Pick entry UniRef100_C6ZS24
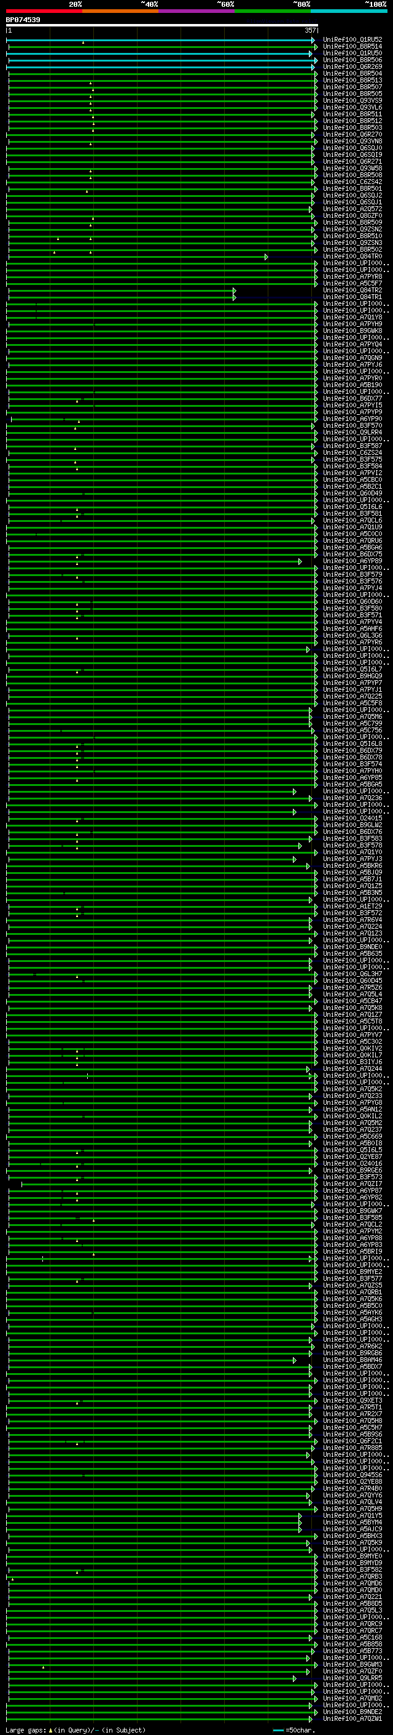Screen dimensions: 393x1735 click(x=352, y=452)
